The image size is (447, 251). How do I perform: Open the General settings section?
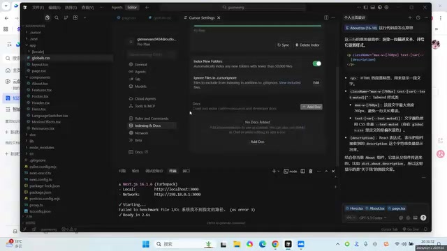(x=152, y=64)
